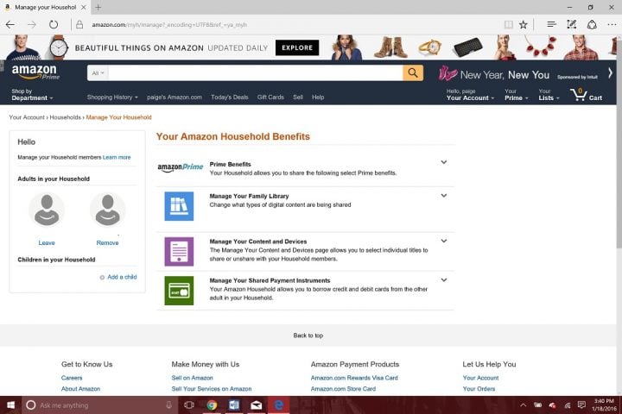Open Shop by Department dropdown
Screen dimensions: 622x414
click(x=32, y=95)
